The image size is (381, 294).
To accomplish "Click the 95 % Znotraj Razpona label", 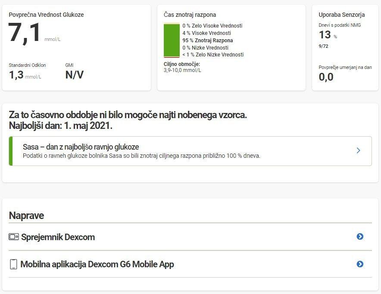I will [207, 41].
